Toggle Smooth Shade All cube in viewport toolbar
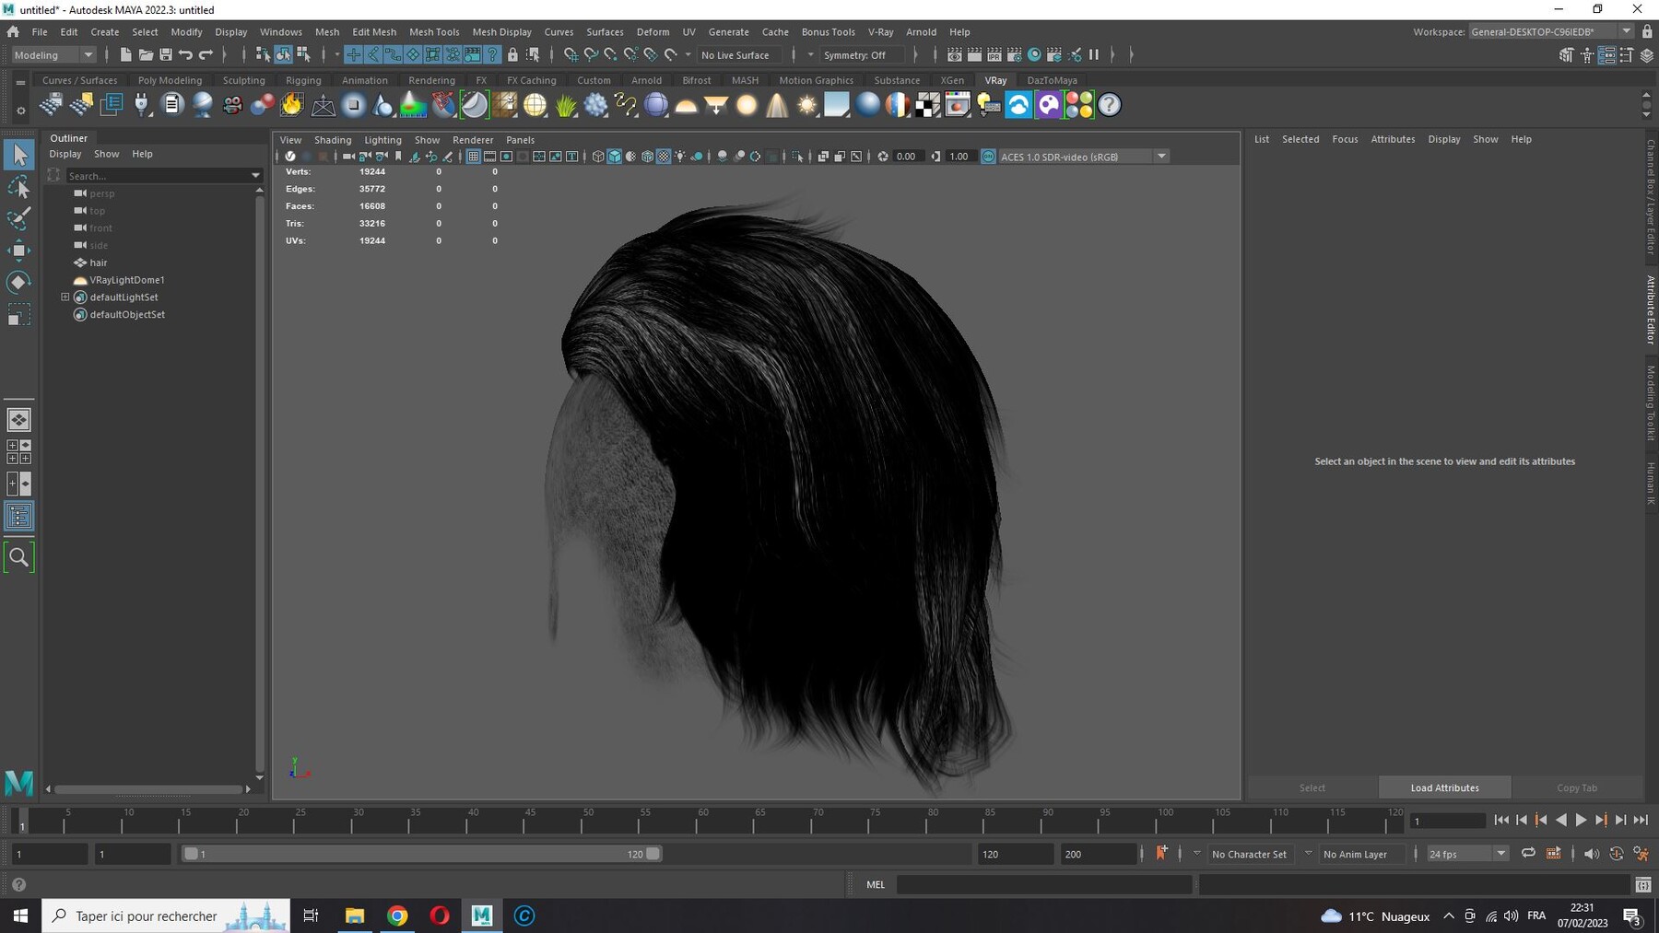The width and height of the screenshot is (1659, 933). [614, 157]
